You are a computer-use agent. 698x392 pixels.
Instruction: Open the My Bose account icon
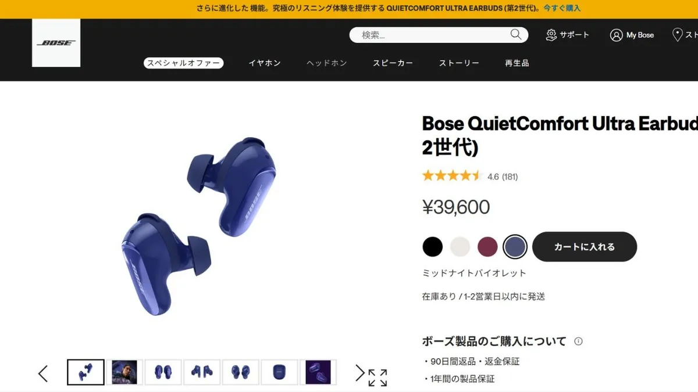[616, 35]
